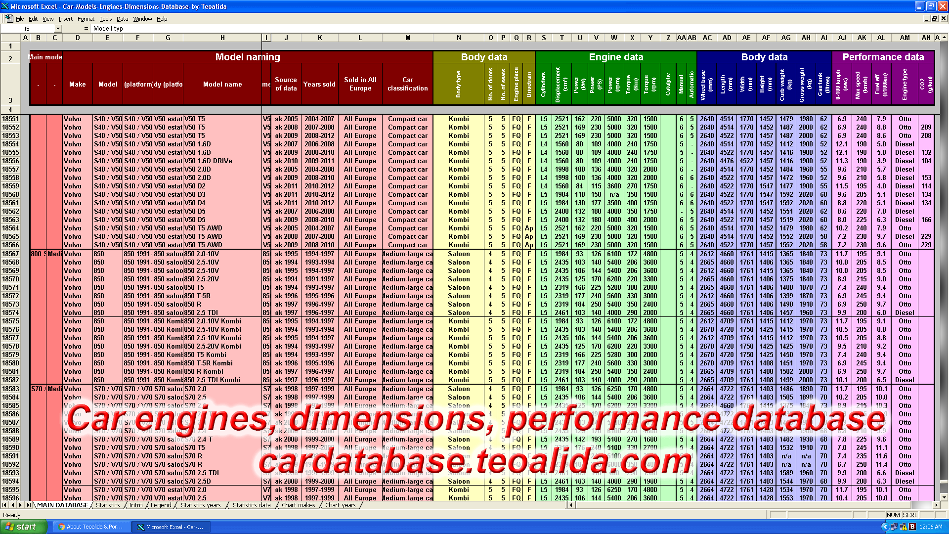Viewport: 949px width, 534px height.
Task: Open the Window menu
Action: (142, 19)
